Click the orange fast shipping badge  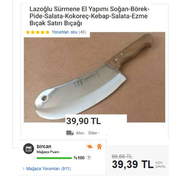(x=89, y=147)
